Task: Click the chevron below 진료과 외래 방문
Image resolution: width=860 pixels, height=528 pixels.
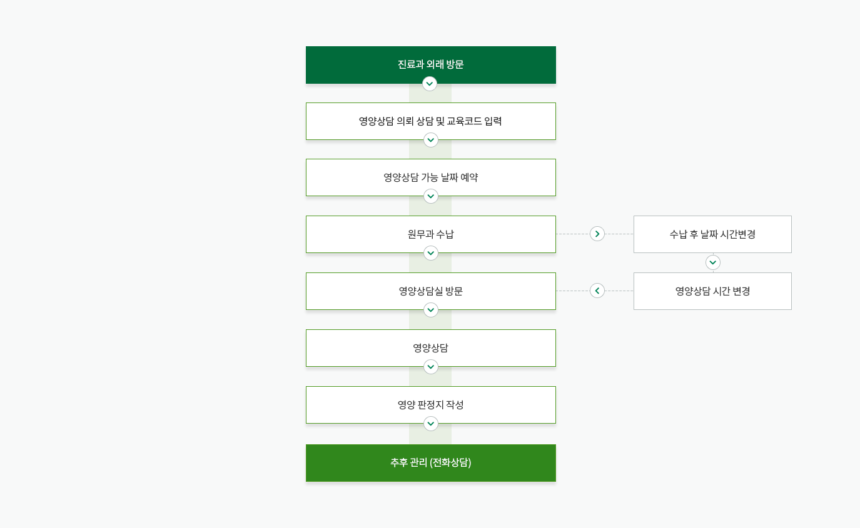Action: coord(430,84)
